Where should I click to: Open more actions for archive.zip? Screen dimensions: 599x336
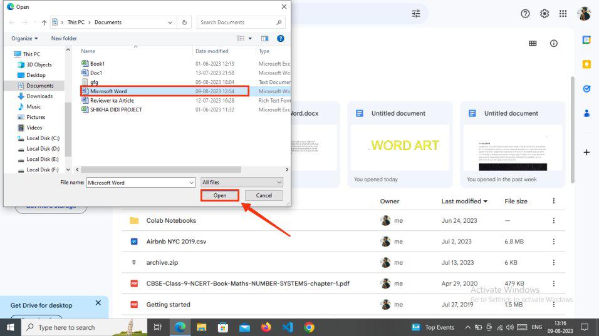pyautogui.click(x=553, y=262)
